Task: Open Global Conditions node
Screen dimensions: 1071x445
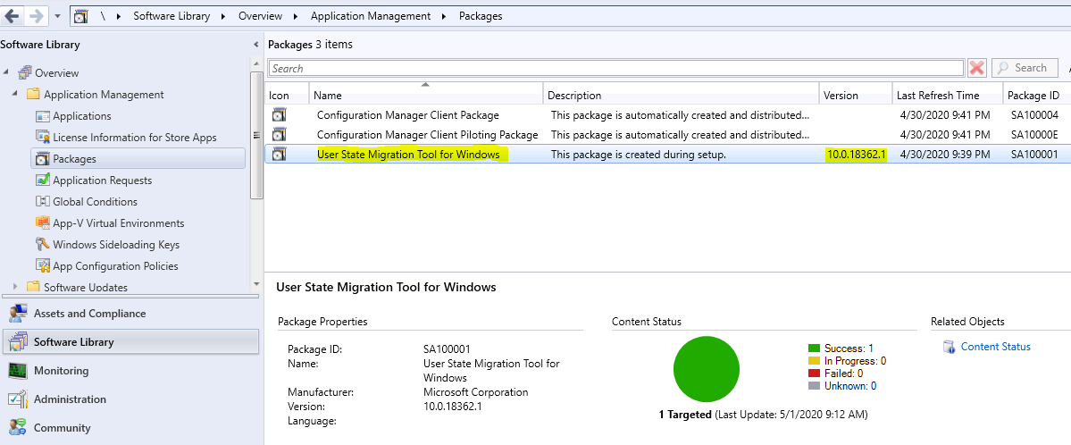Action: (x=95, y=202)
